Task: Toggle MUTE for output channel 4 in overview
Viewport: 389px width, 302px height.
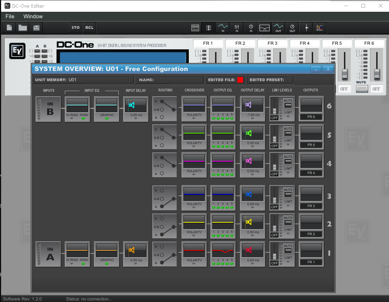Action: pos(288,161)
